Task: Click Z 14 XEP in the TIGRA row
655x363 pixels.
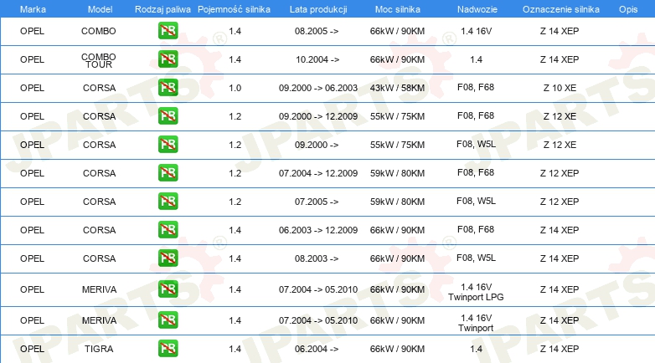Action: click(x=560, y=349)
